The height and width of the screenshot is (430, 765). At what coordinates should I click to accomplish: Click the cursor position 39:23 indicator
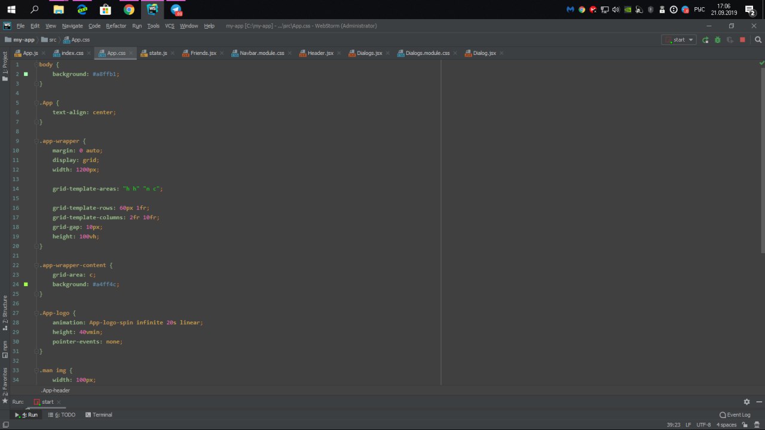pos(674,425)
